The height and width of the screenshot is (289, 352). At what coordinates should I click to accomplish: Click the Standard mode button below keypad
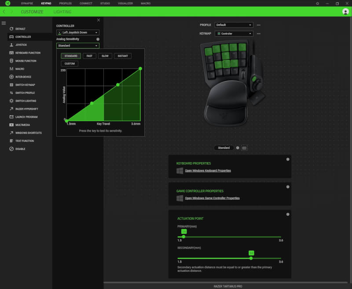tap(224, 148)
